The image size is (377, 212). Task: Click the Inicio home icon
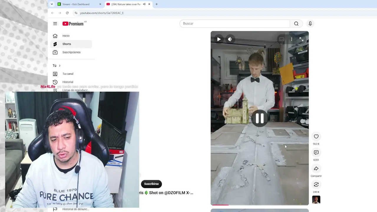tap(55, 36)
